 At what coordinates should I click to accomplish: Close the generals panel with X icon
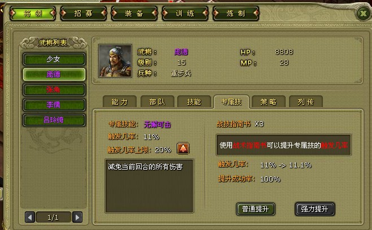click(363, 14)
